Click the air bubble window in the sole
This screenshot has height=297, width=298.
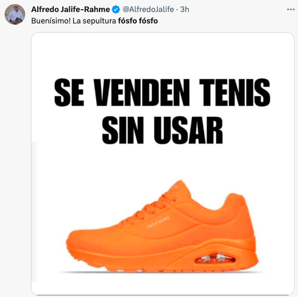click(x=215, y=259)
